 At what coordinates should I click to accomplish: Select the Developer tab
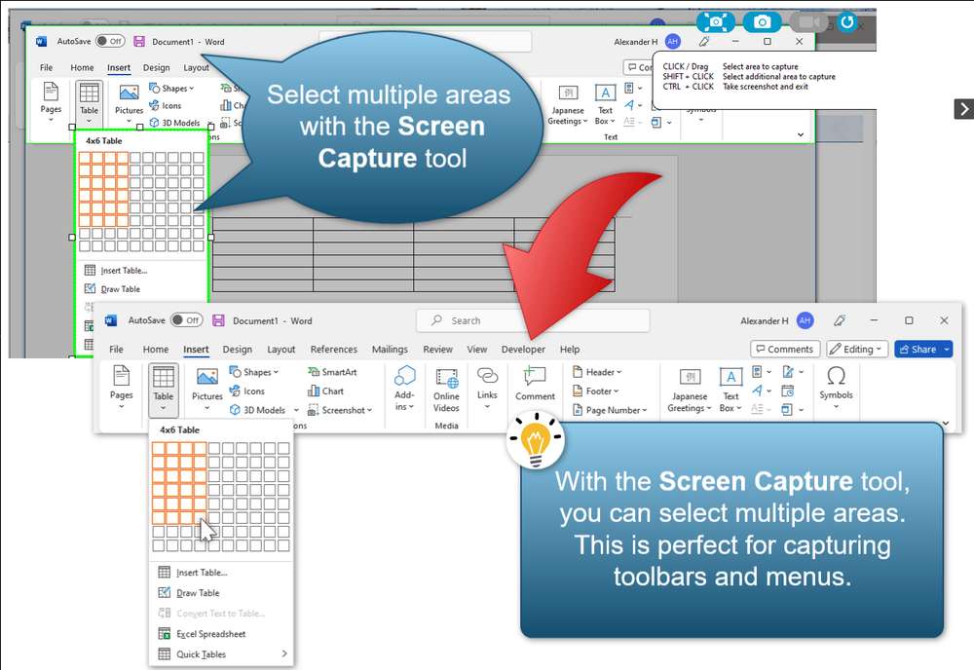pos(523,349)
